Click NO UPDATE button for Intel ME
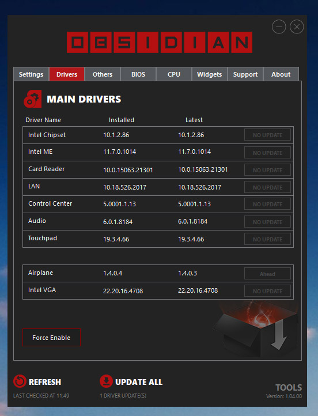This screenshot has height=416, width=318. (267, 153)
